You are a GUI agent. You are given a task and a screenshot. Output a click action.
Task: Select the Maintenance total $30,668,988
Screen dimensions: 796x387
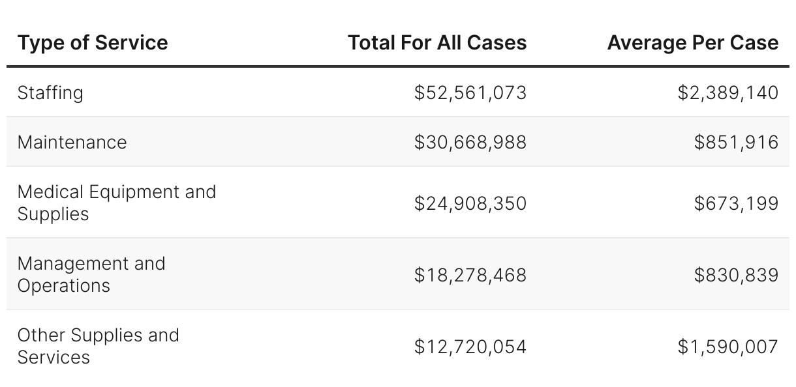coord(470,142)
